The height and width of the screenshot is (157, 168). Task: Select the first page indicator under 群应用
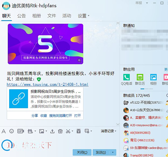[142, 89]
